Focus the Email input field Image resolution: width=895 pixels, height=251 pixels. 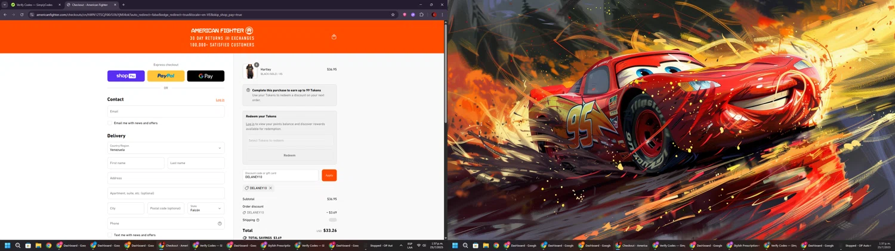[166, 111]
